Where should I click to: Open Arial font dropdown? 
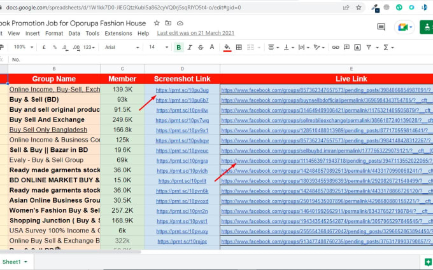click(122, 48)
